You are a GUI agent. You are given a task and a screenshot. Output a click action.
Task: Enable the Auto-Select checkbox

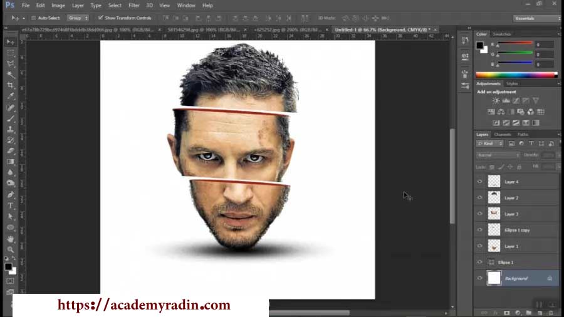(x=33, y=18)
